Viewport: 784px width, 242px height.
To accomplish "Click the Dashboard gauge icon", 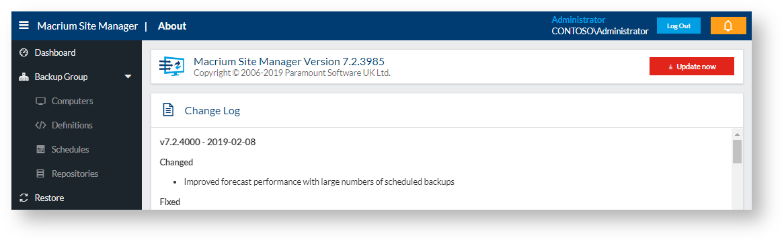I will point(24,52).
